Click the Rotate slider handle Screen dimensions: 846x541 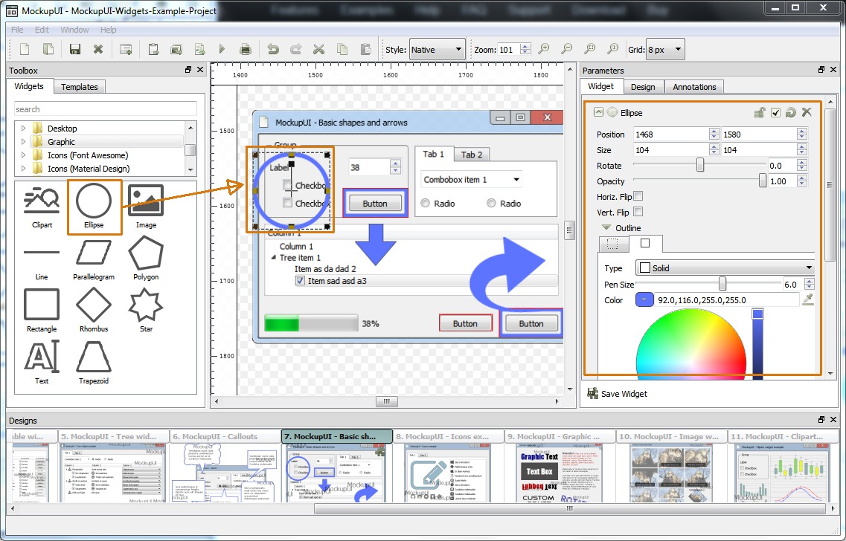coord(699,164)
